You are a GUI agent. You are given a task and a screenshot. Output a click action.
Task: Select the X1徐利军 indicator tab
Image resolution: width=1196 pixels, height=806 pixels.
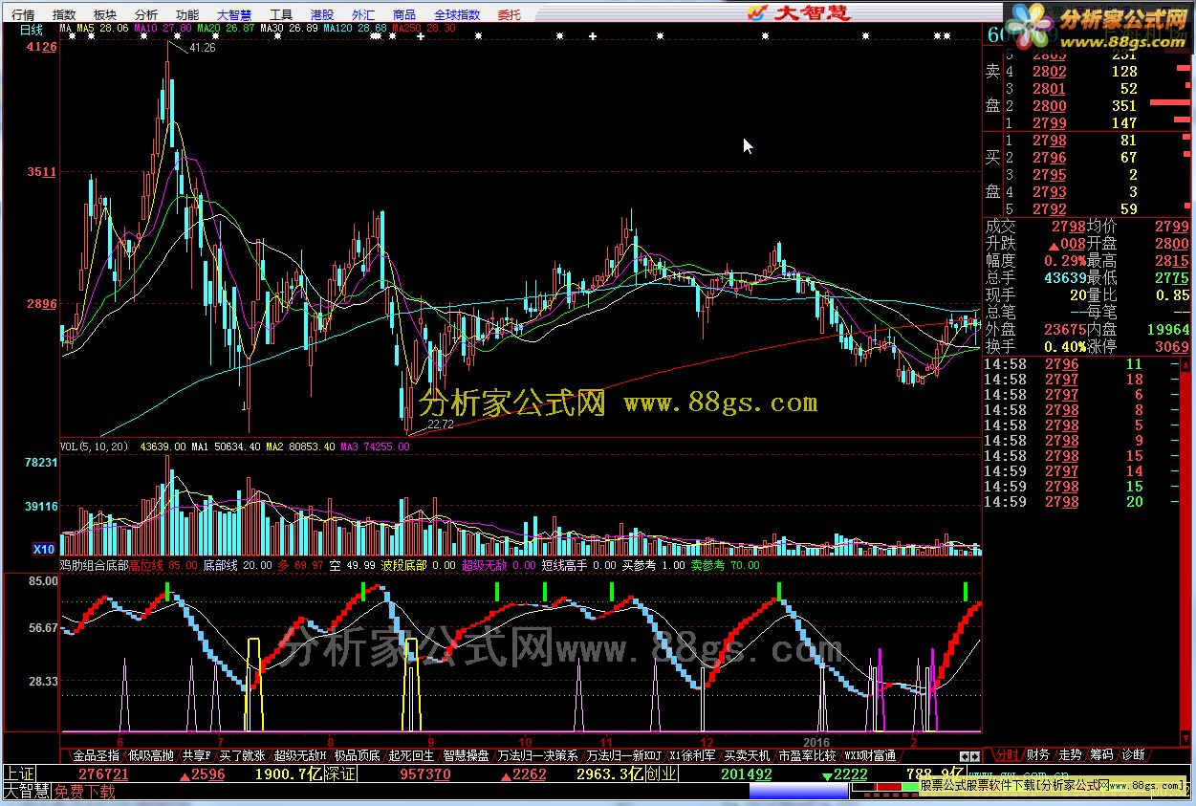pyautogui.click(x=692, y=755)
